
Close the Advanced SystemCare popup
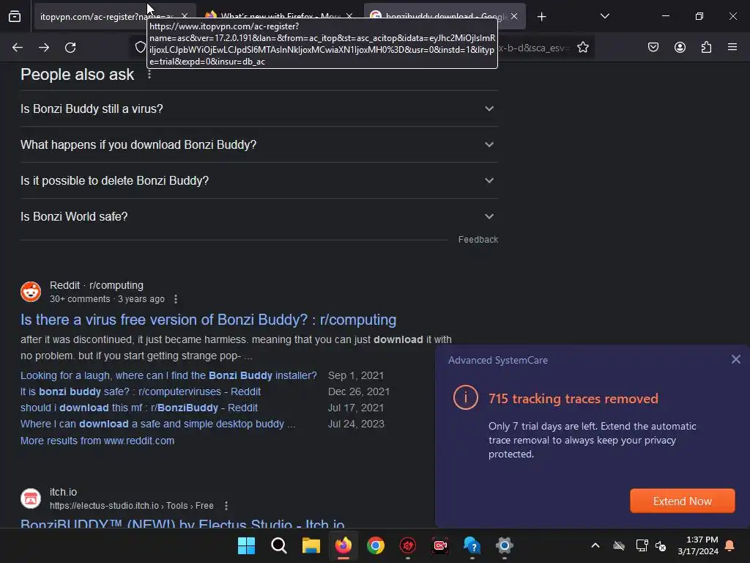pos(735,359)
